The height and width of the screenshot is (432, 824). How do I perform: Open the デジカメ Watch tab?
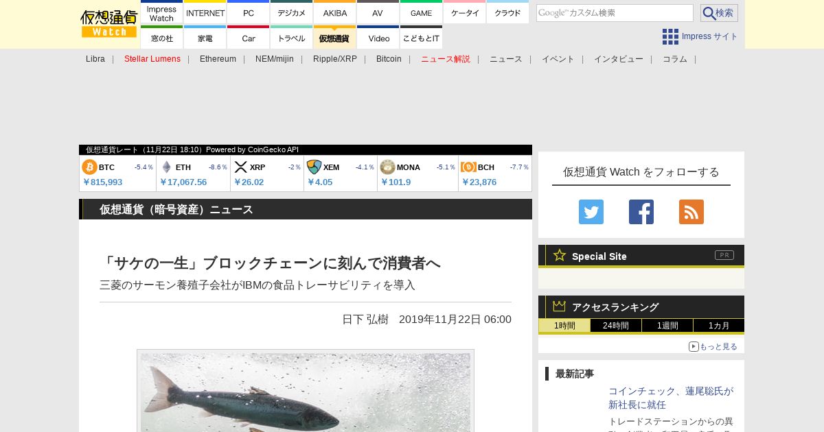(x=292, y=13)
